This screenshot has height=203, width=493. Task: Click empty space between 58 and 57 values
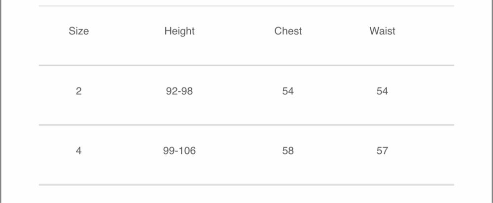[335, 151]
